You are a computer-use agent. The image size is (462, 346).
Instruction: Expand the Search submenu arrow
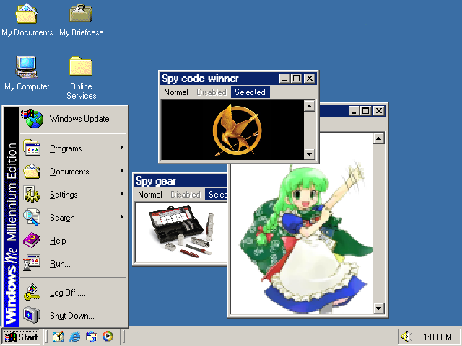[x=122, y=217]
